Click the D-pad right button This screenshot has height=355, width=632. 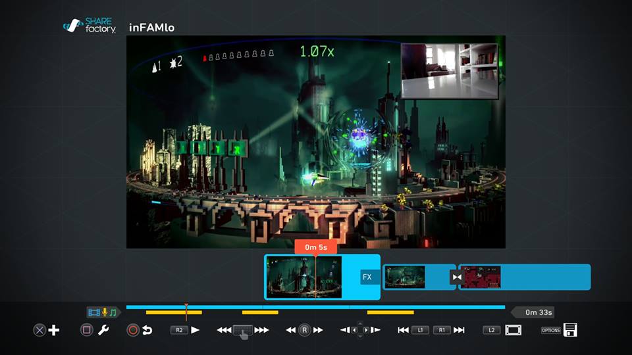click(x=367, y=330)
